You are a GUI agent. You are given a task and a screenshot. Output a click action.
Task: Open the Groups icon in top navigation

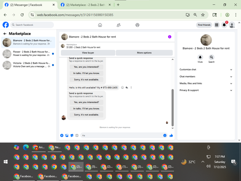click(137, 25)
